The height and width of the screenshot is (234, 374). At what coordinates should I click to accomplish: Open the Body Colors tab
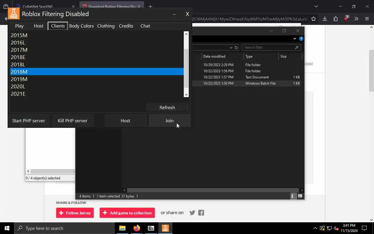tap(82, 26)
